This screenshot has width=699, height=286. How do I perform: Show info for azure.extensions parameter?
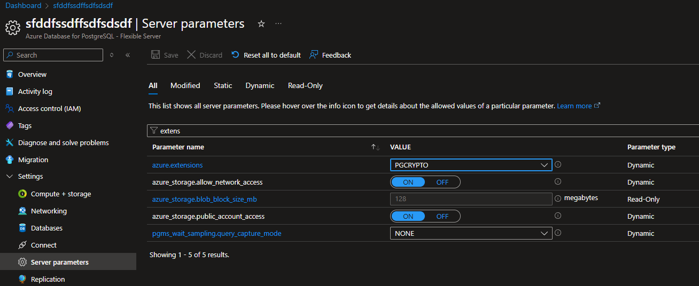tap(558, 164)
